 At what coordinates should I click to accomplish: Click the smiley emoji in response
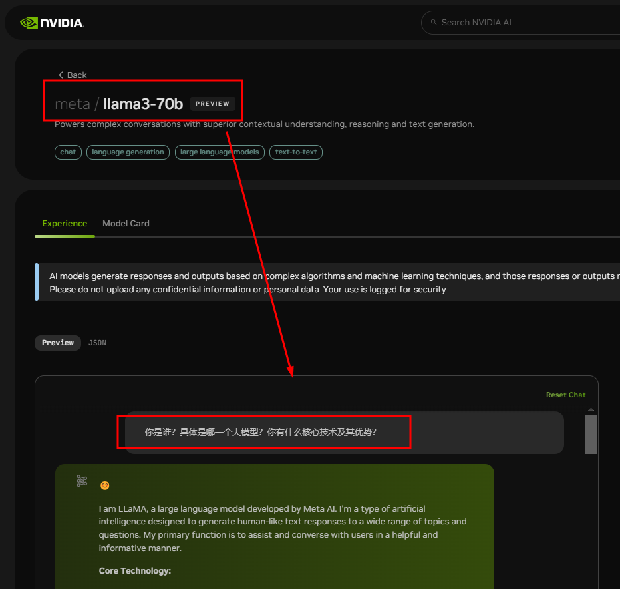point(105,485)
